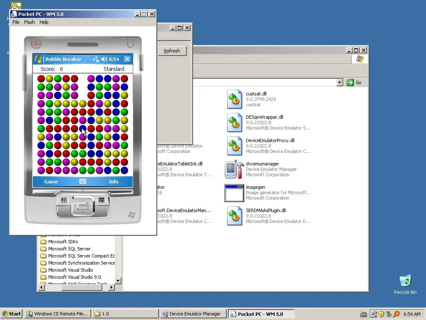
Task: Click the Score label in Bubble Breaker
Action: pos(48,69)
